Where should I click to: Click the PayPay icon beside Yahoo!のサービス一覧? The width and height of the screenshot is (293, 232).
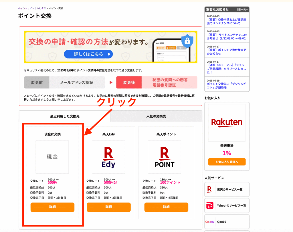[210, 206]
